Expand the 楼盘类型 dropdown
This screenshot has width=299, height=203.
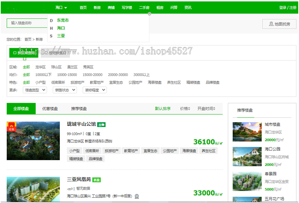pyautogui.click(x=35, y=90)
